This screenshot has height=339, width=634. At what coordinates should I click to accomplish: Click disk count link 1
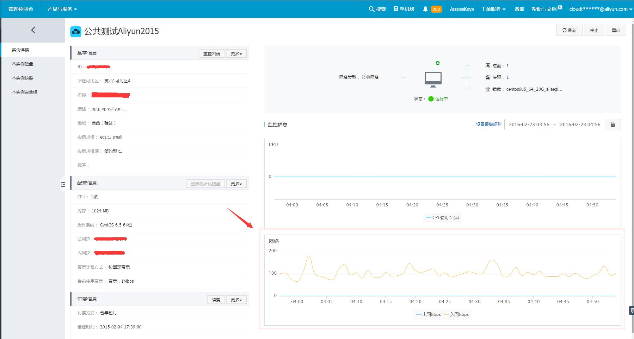click(x=507, y=66)
